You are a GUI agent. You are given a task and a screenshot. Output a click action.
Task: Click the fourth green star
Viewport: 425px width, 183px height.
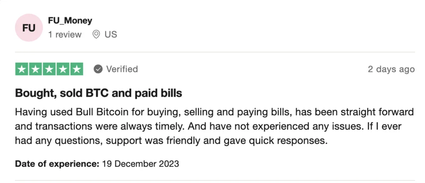[x=63, y=69]
